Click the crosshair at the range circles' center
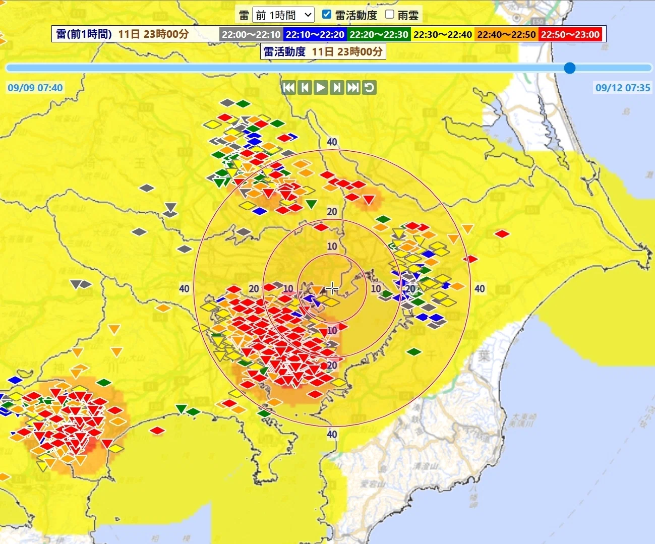 [x=332, y=288]
